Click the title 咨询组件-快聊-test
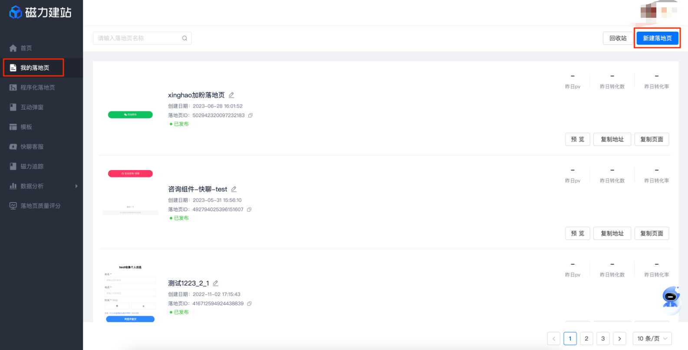The image size is (688, 350). (x=198, y=189)
